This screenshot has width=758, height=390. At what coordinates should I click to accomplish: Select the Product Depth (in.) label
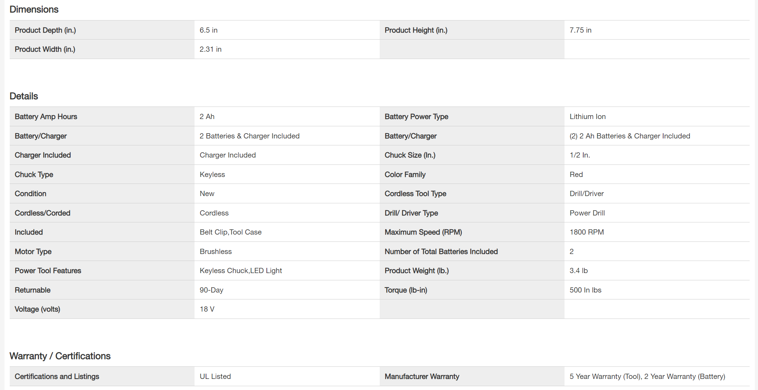point(45,30)
